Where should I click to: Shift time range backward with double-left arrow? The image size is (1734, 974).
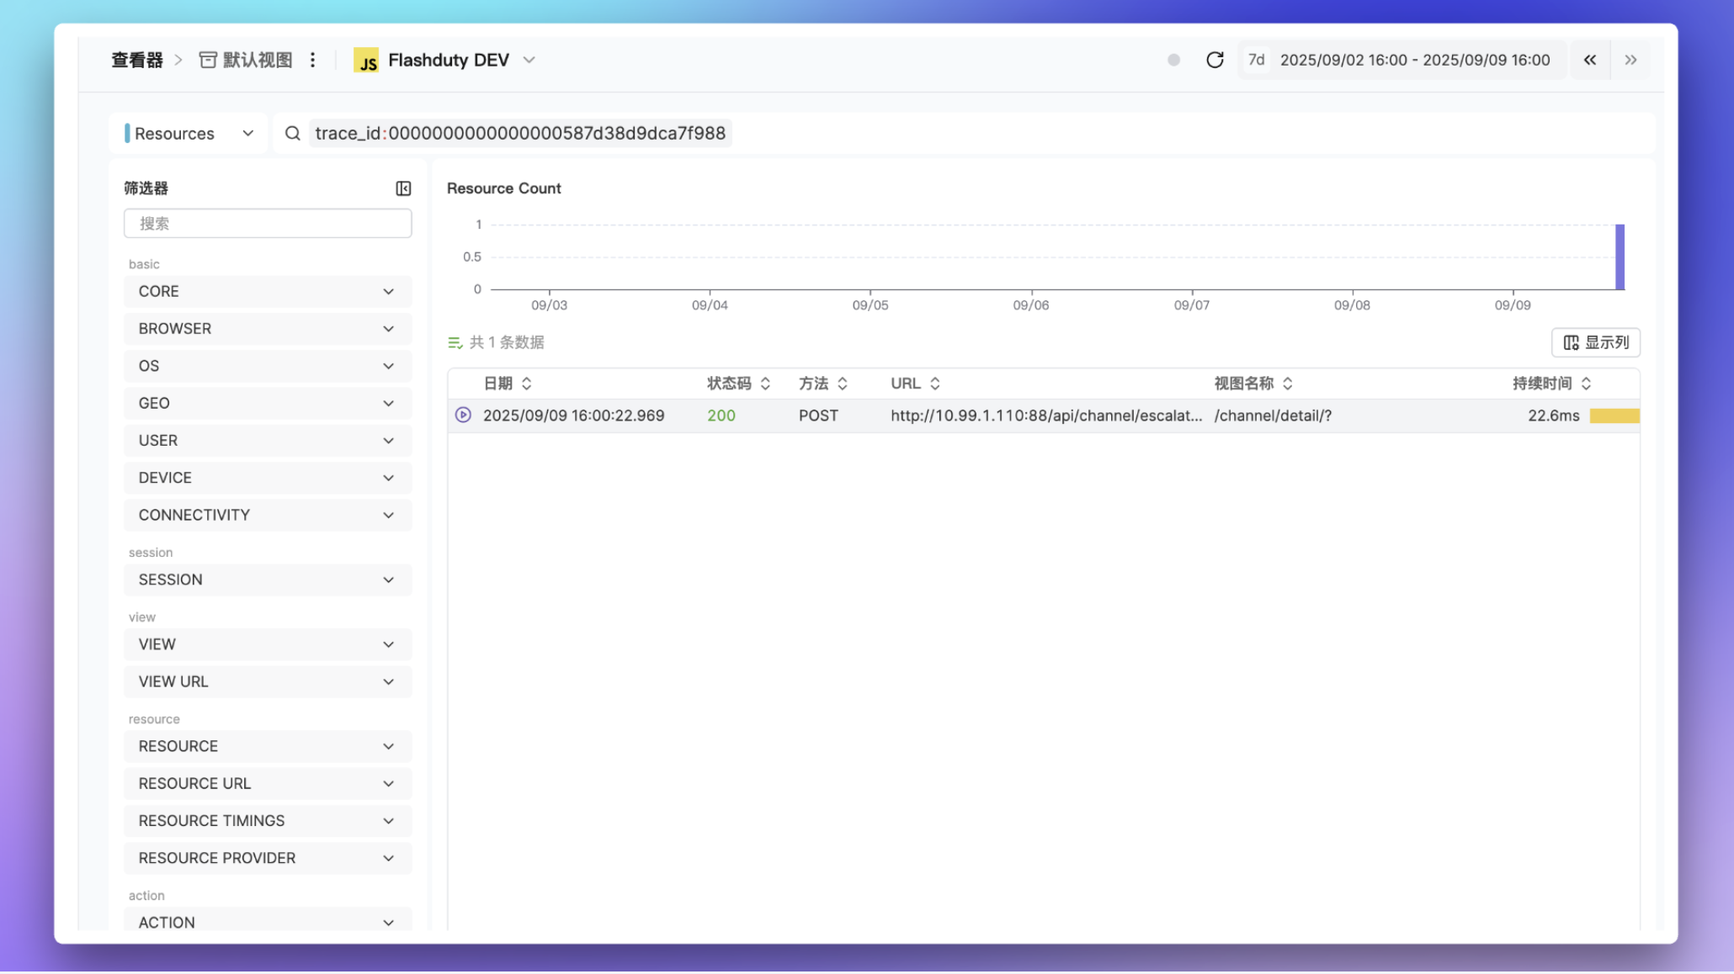click(1589, 60)
